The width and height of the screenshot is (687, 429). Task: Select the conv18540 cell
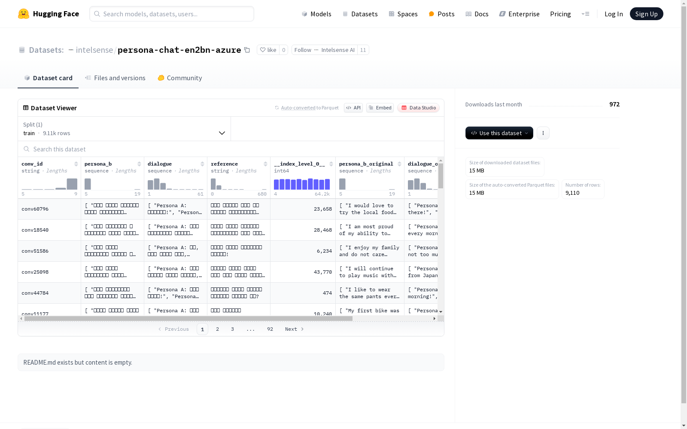[49, 230]
